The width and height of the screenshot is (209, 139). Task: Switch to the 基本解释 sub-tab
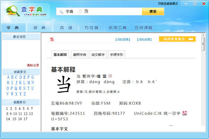(60, 54)
